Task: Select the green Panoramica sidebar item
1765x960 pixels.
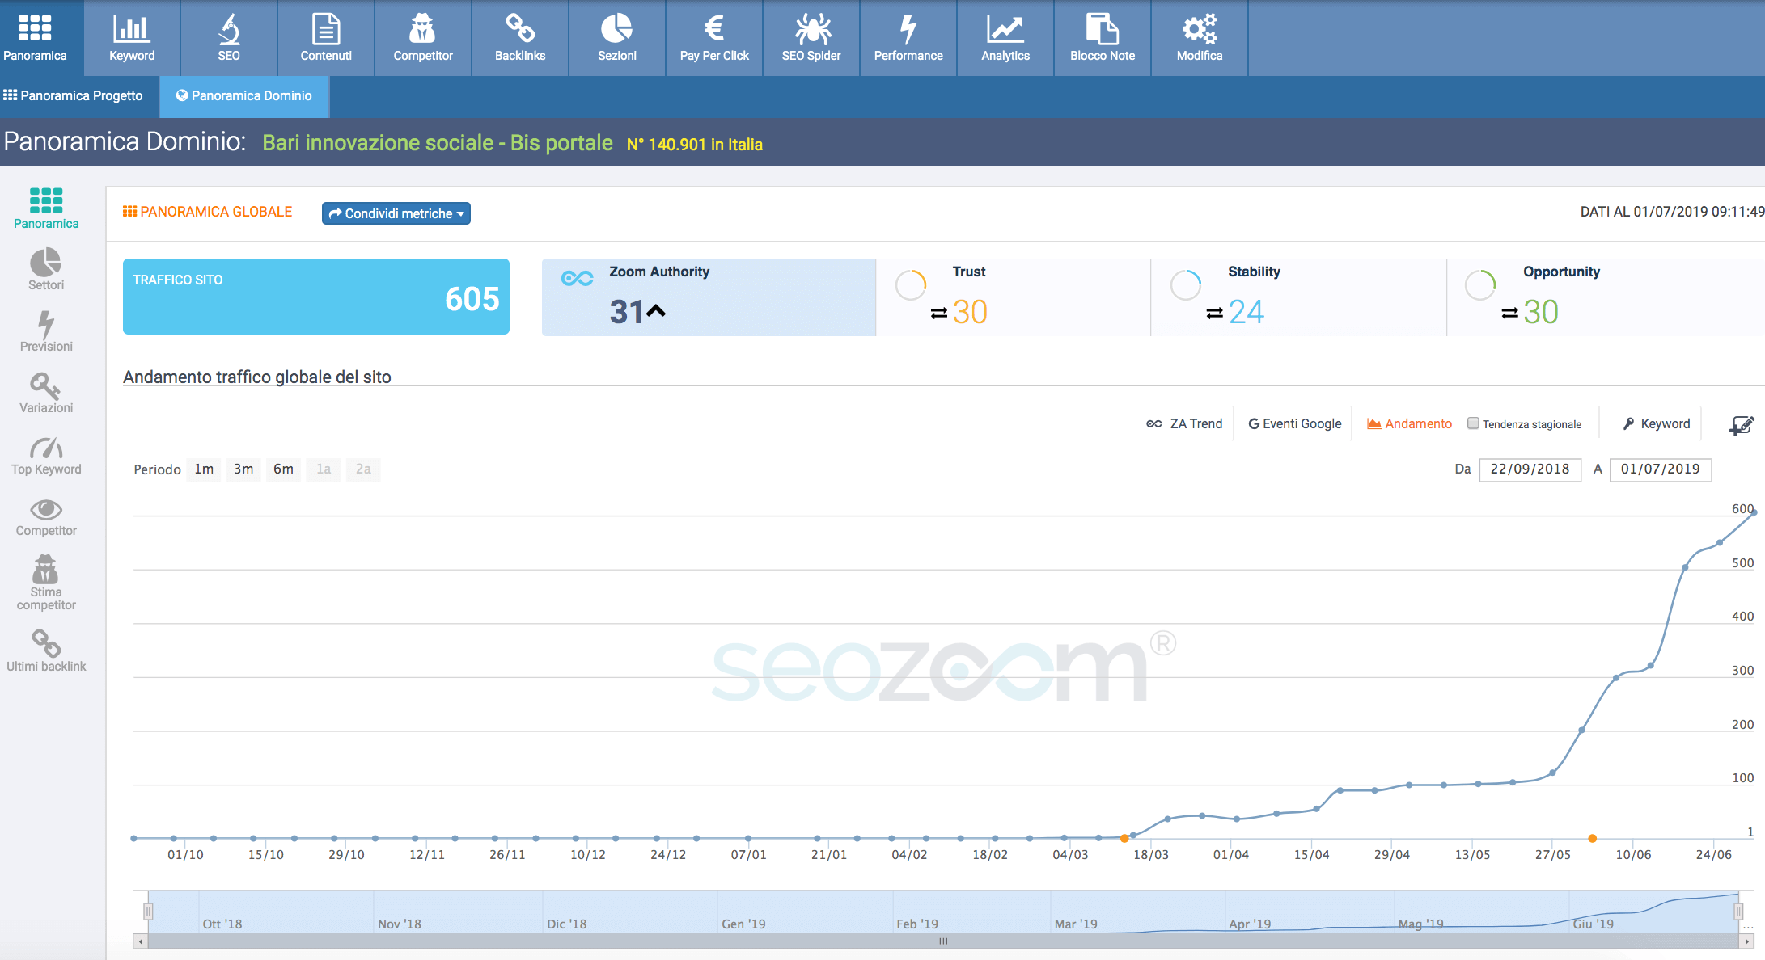Action: click(46, 208)
